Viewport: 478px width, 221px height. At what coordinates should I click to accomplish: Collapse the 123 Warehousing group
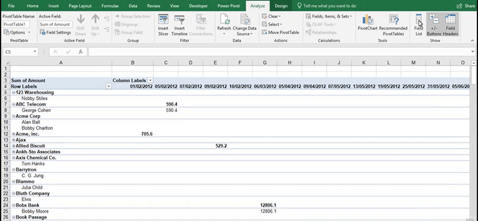tap(13, 93)
